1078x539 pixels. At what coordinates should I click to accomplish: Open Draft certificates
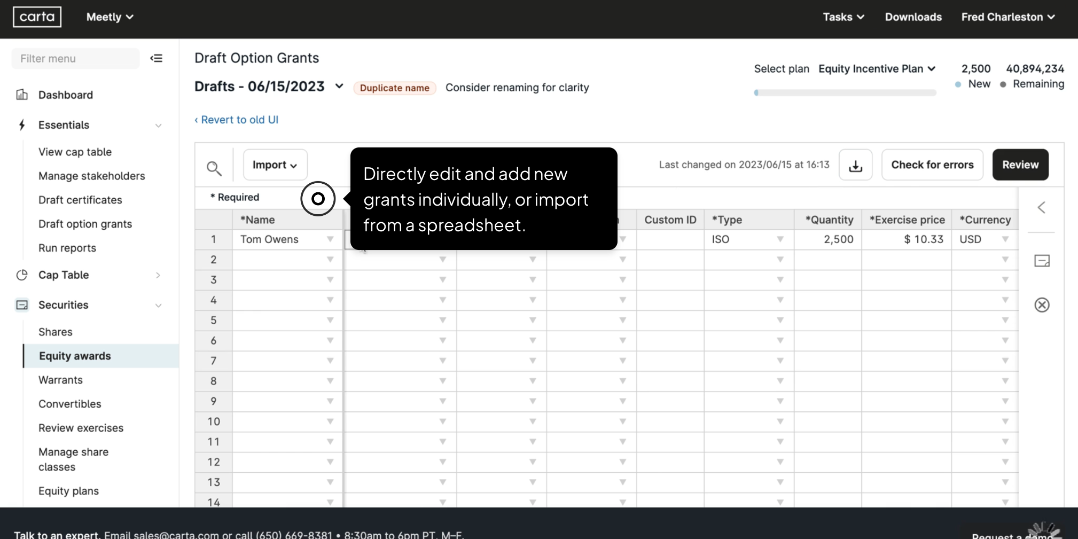[80, 200]
